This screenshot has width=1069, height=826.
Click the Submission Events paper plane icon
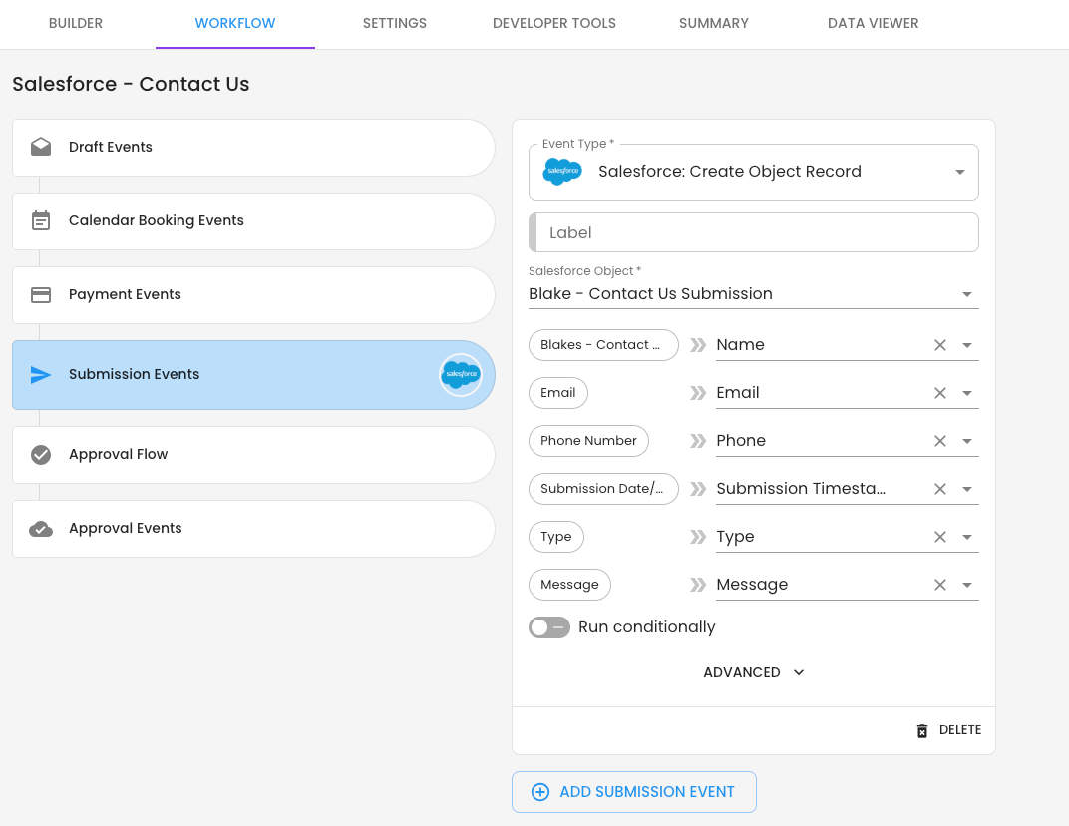41,374
